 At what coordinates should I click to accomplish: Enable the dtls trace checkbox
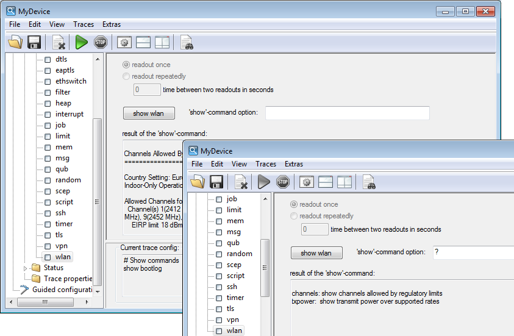coord(48,59)
